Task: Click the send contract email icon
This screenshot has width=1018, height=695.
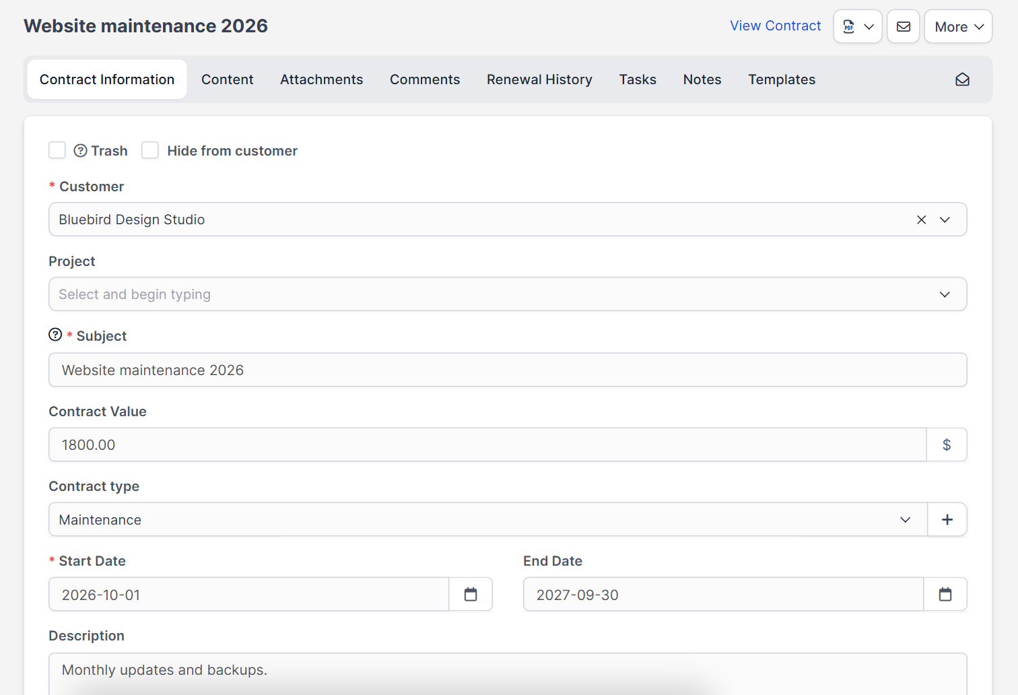Action: [904, 26]
